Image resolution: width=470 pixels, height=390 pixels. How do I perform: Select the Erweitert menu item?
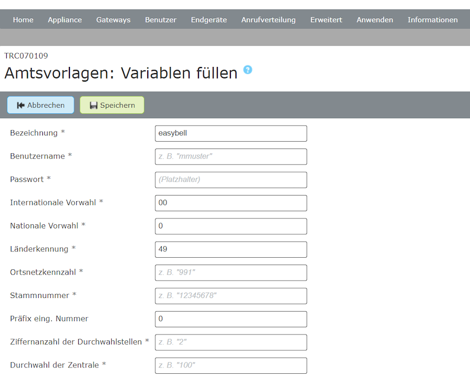pos(326,20)
